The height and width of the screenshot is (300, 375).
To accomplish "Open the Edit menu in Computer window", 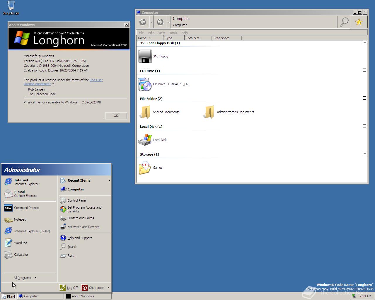I will pos(151,33).
